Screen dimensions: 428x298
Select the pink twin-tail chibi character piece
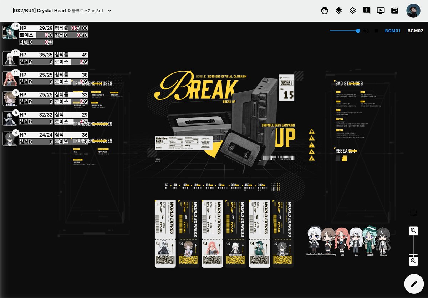pos(342,241)
